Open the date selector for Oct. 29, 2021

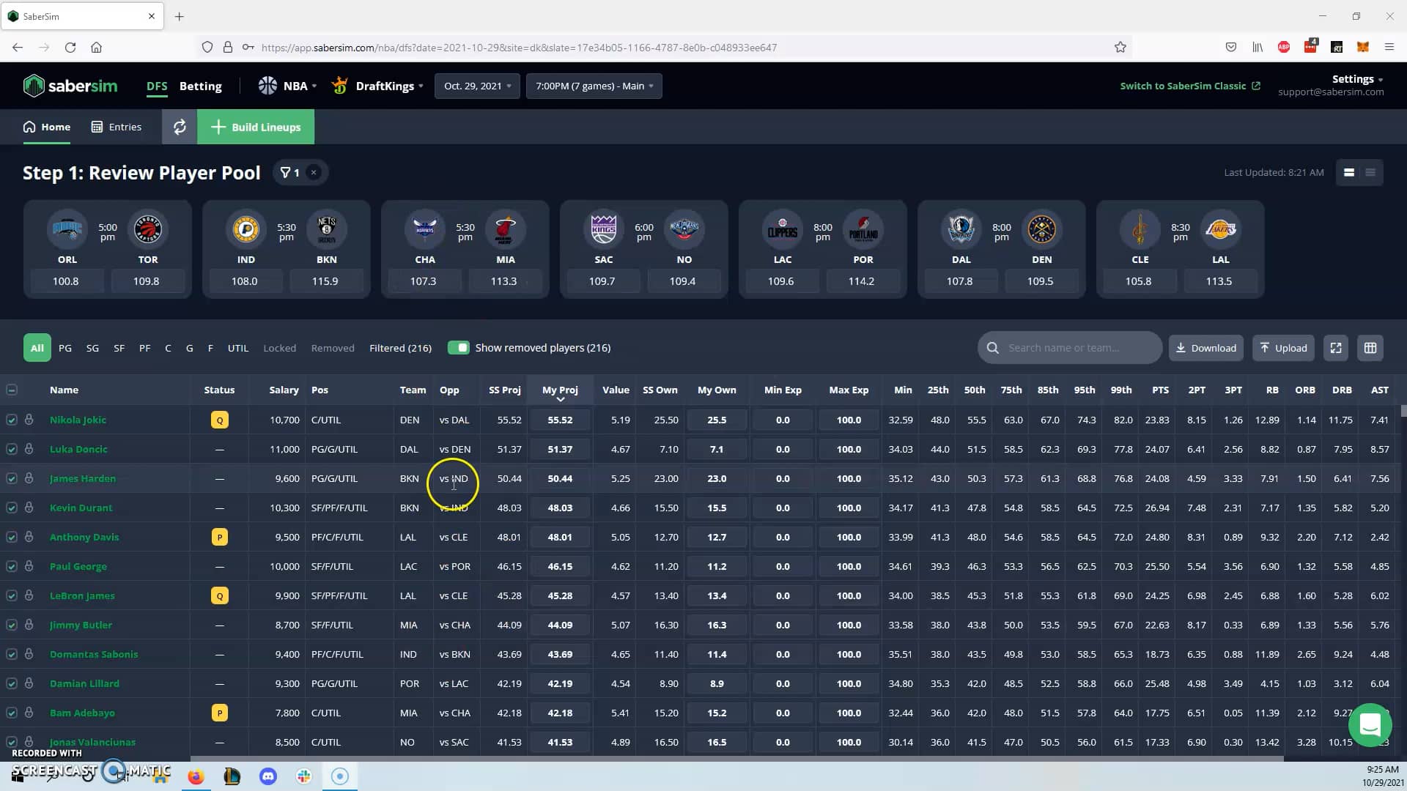tap(477, 86)
